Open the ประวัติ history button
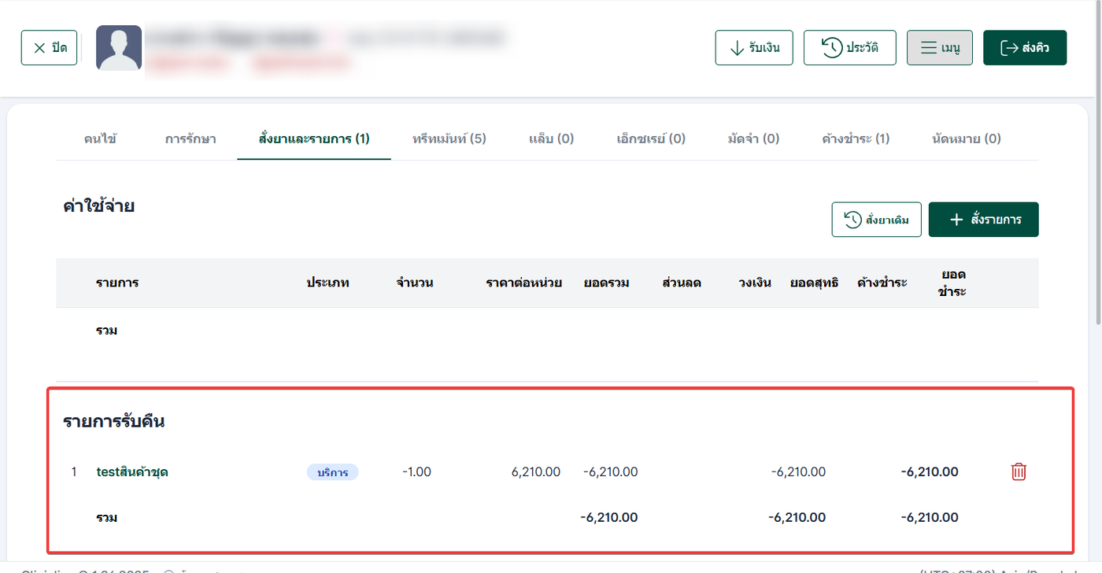 [850, 47]
